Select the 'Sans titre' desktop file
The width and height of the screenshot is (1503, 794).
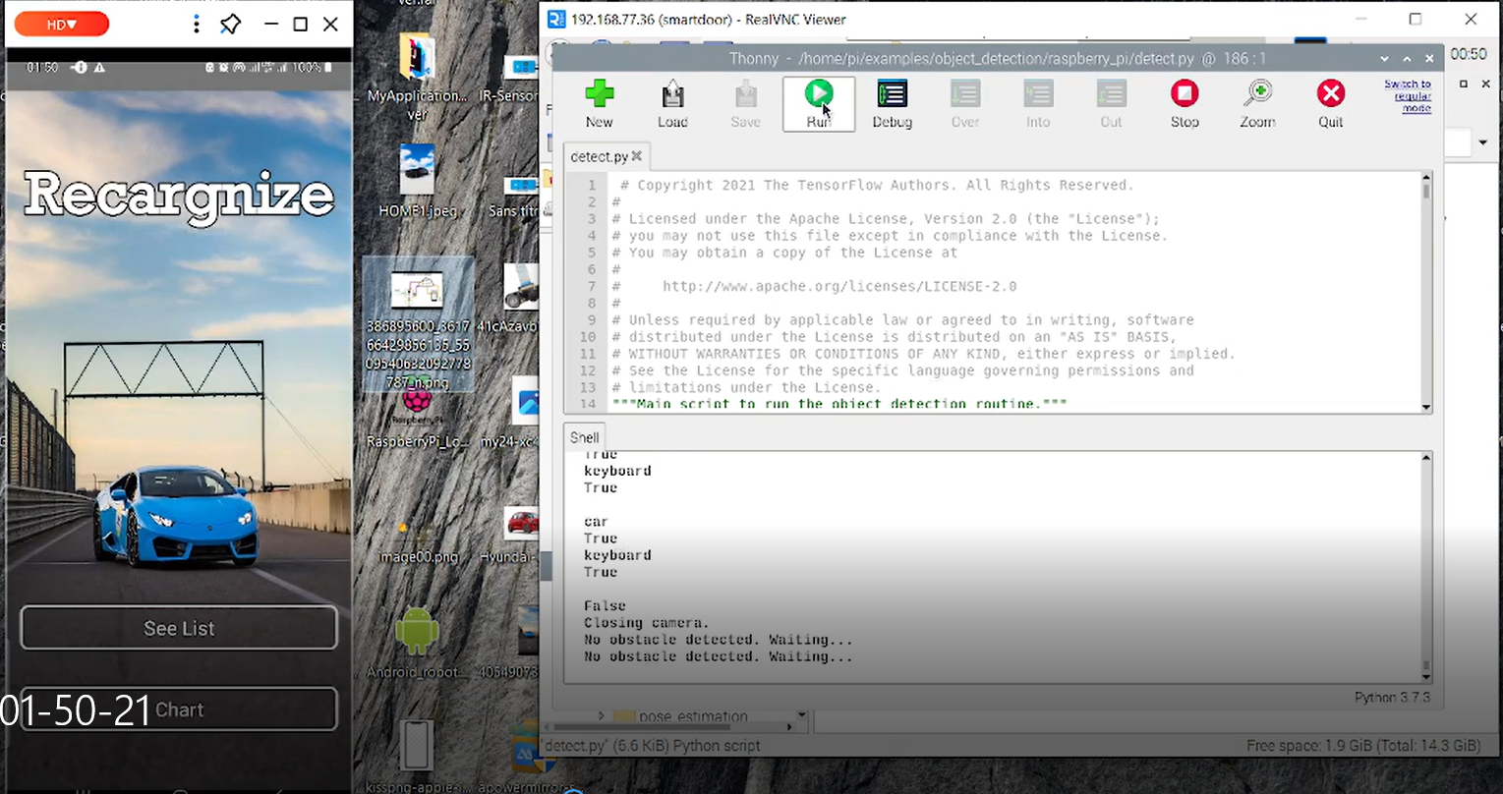(514, 195)
